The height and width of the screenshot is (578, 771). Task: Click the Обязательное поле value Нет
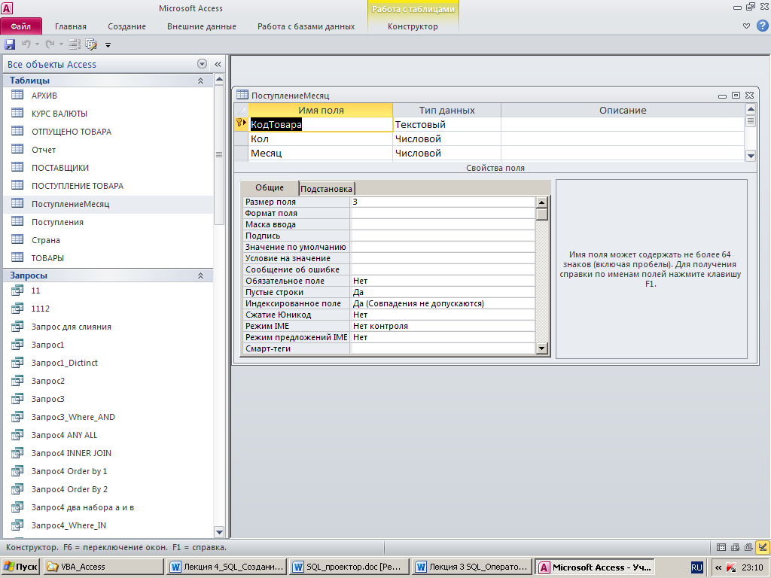point(443,281)
